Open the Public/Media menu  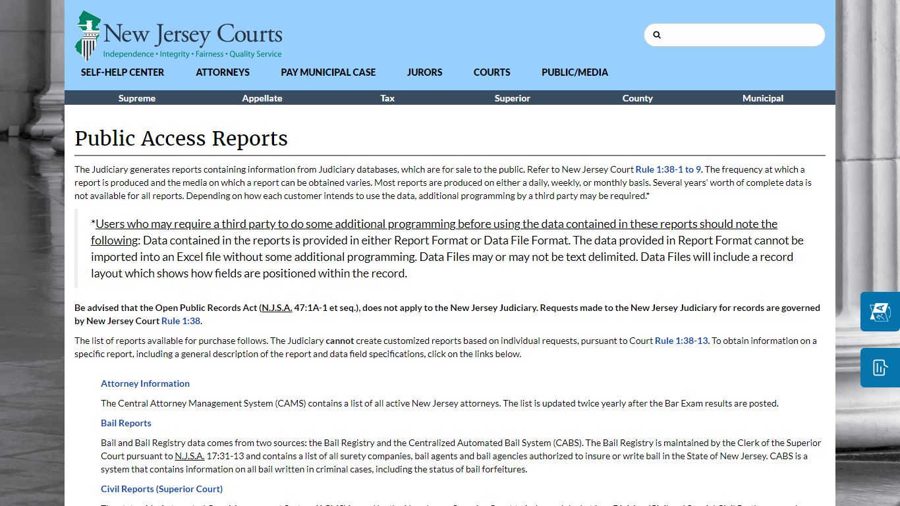(x=575, y=72)
